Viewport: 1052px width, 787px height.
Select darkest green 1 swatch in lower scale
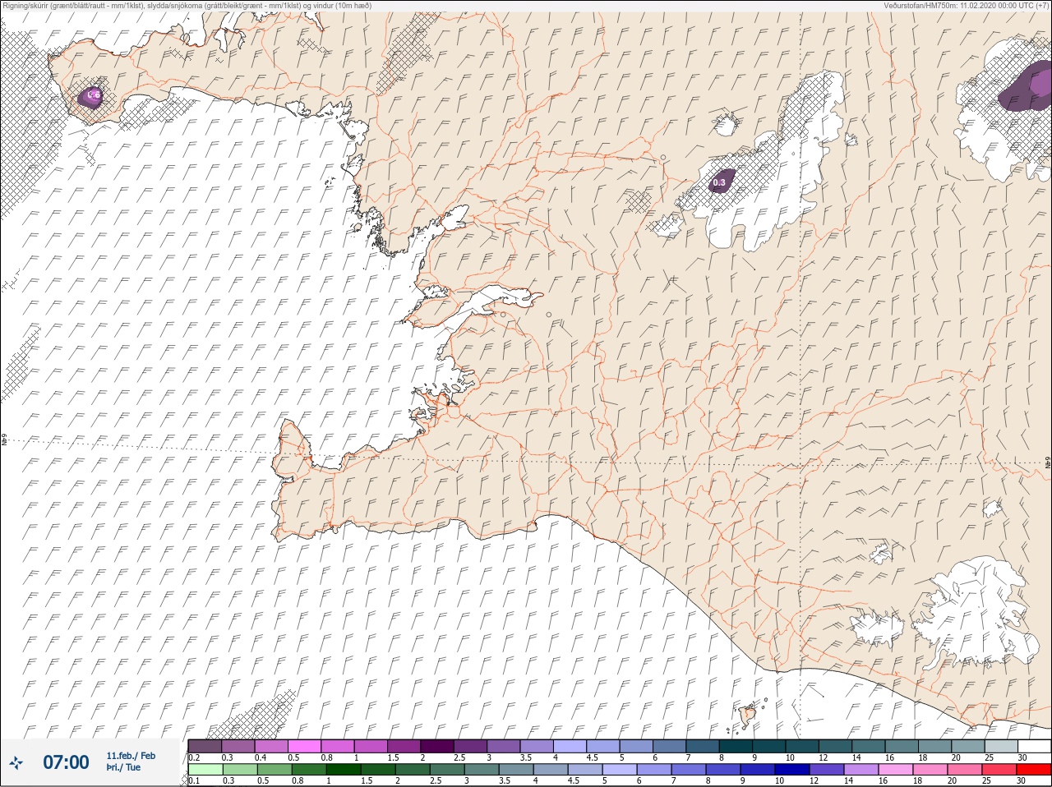click(x=344, y=770)
